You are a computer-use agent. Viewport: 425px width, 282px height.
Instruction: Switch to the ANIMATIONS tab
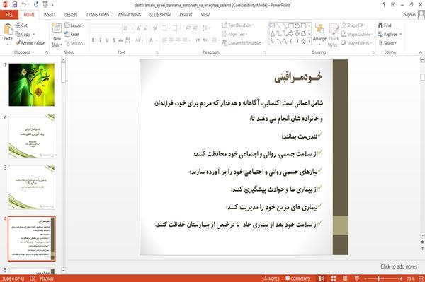coord(130,15)
